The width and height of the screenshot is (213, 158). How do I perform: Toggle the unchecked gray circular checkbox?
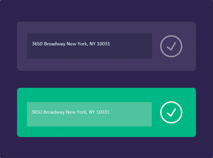[x=171, y=46]
